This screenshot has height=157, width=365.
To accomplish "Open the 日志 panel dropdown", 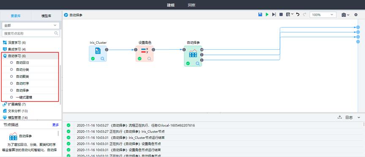I will (359, 117).
